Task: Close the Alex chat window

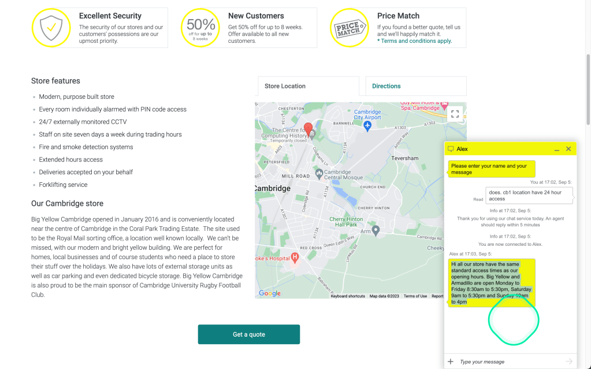Action: point(568,149)
